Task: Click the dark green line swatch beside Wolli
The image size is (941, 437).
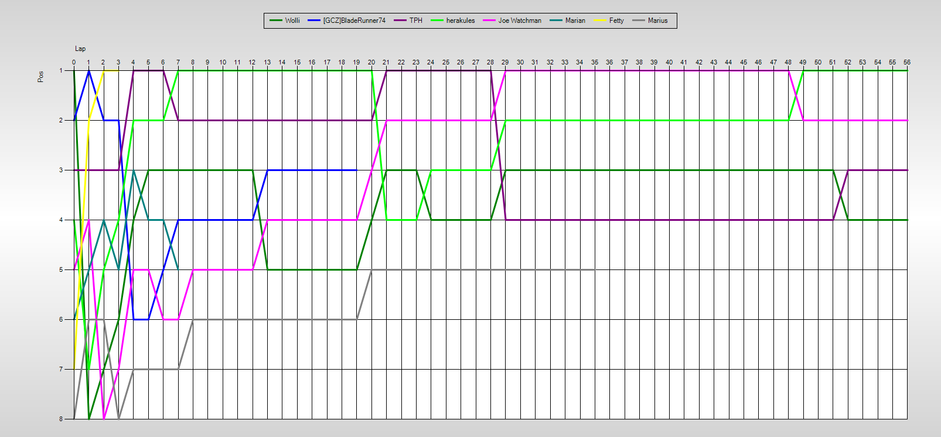Action: click(x=276, y=21)
